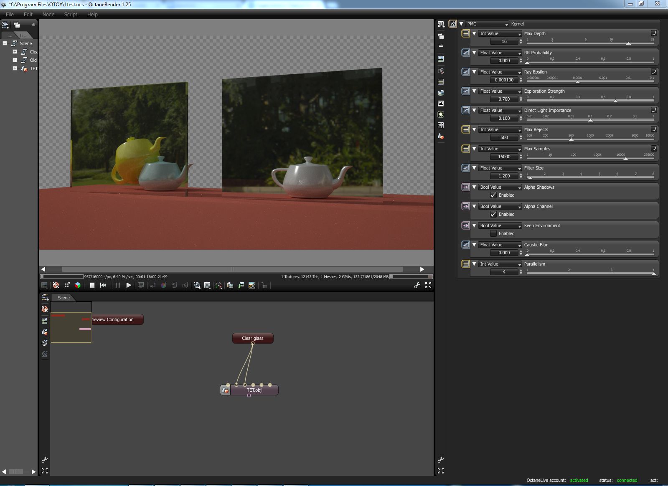Open the Edit menu

click(28, 14)
